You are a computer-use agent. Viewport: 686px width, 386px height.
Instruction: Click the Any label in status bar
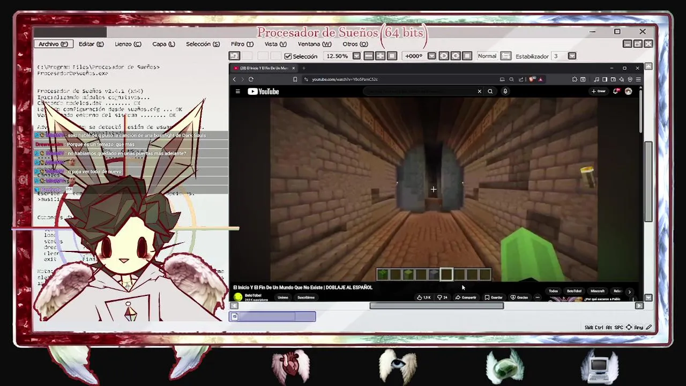[638, 327]
